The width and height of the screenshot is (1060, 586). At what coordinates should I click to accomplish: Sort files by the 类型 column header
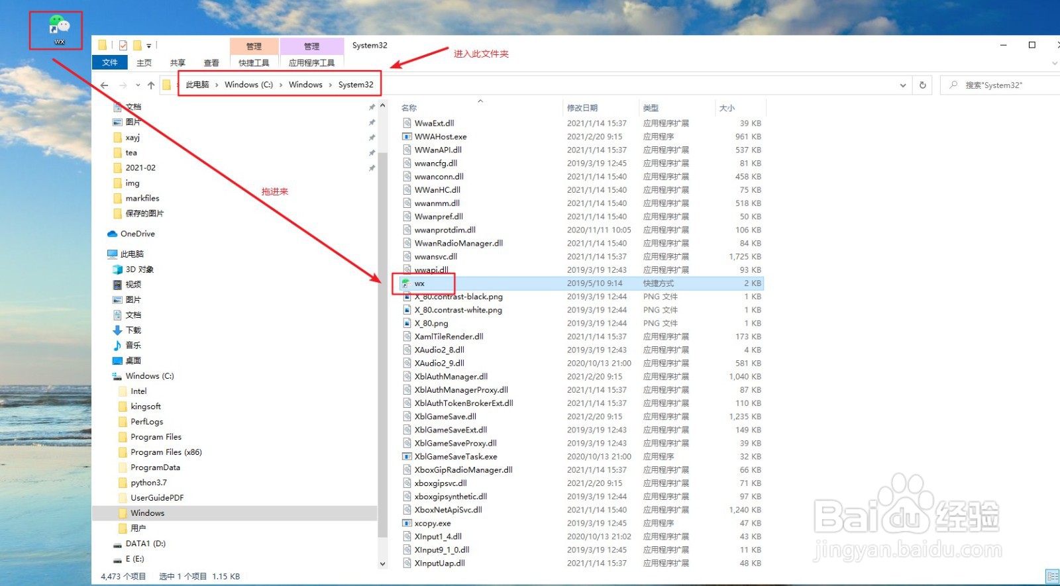(x=676, y=108)
